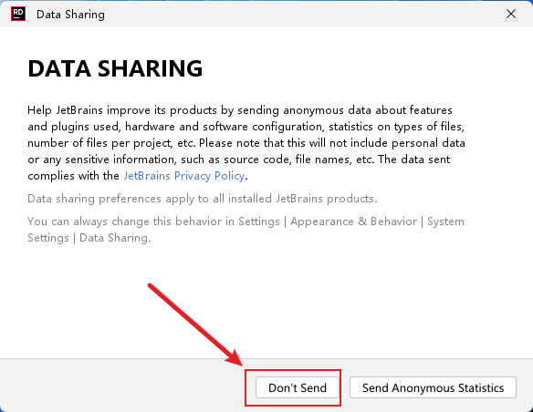The width and height of the screenshot is (533, 412).
Task: Open the JetBrains Privacy Policy link
Action: (183, 176)
